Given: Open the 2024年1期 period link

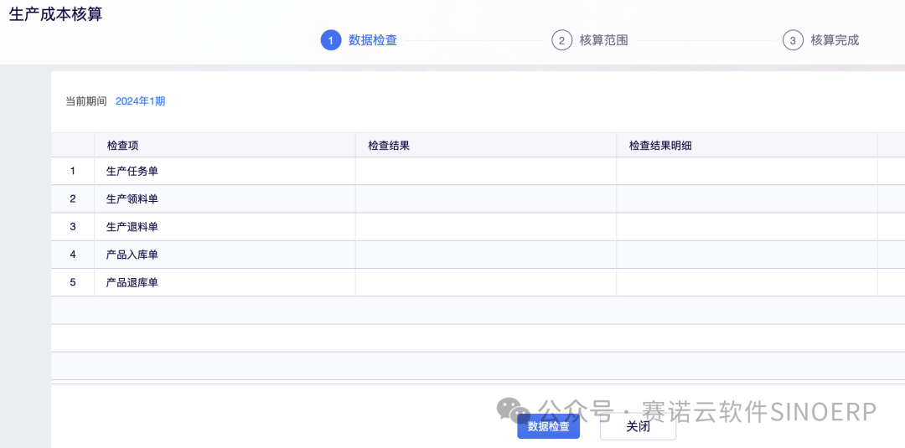Looking at the screenshot, I should tap(140, 101).
